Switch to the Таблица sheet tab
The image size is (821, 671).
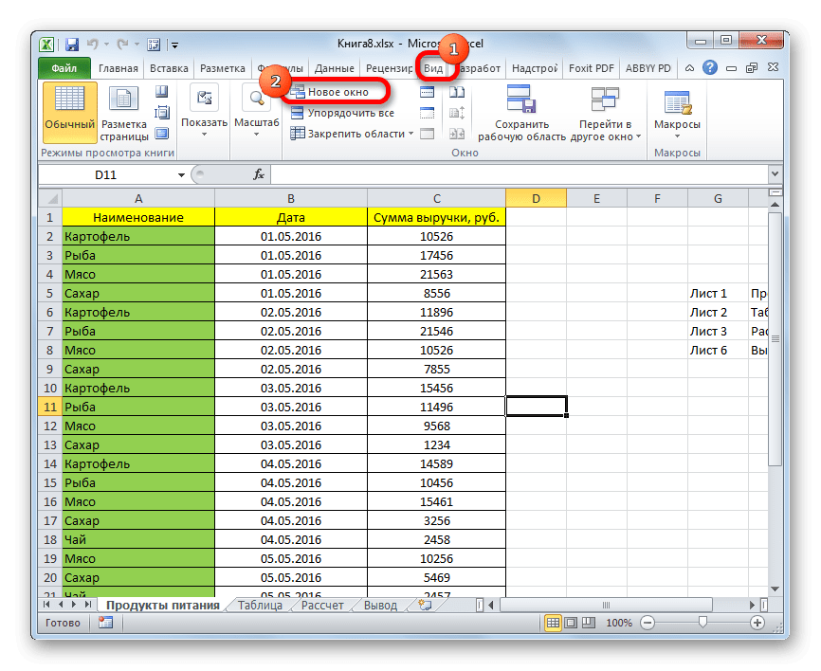coord(260,606)
